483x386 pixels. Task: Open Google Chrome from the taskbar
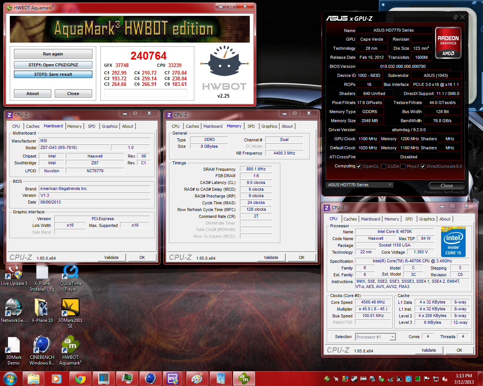coord(80,378)
